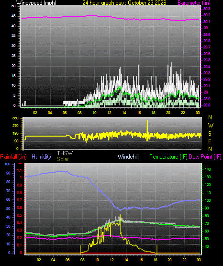Click the 'Humidity' legend label
The width and height of the screenshot is (223, 266).
pos(41,157)
